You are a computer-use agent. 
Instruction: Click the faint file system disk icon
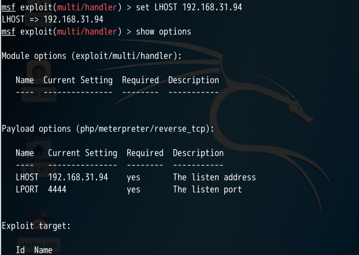click(x=39, y=71)
